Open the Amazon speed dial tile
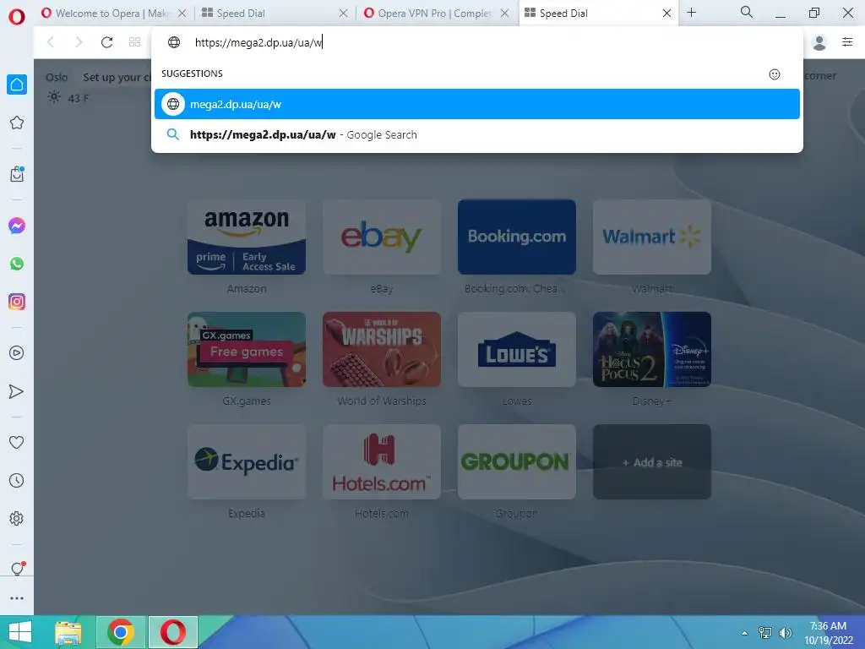 247,237
